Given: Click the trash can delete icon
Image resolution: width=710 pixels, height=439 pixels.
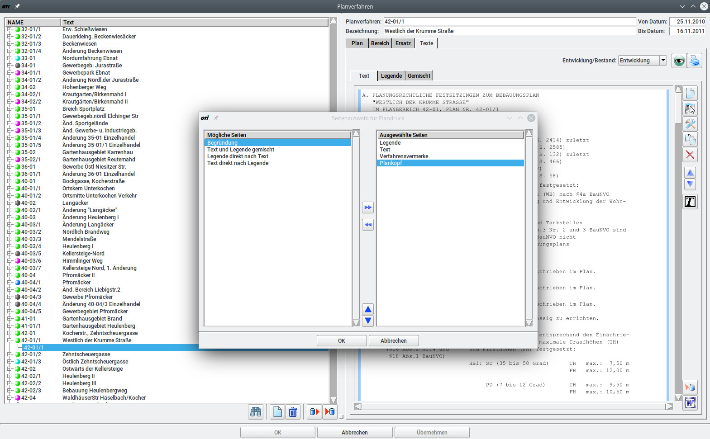Looking at the screenshot, I should tap(293, 412).
